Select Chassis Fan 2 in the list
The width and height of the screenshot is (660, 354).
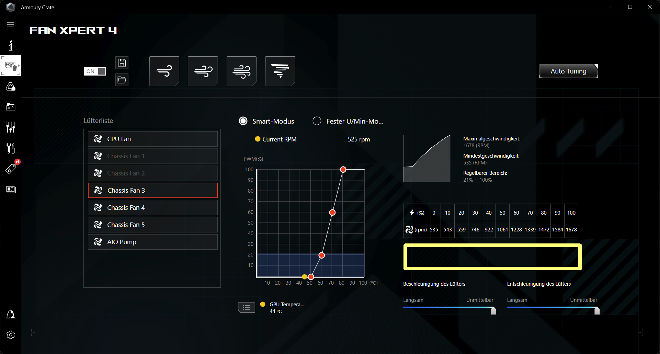[x=153, y=173]
